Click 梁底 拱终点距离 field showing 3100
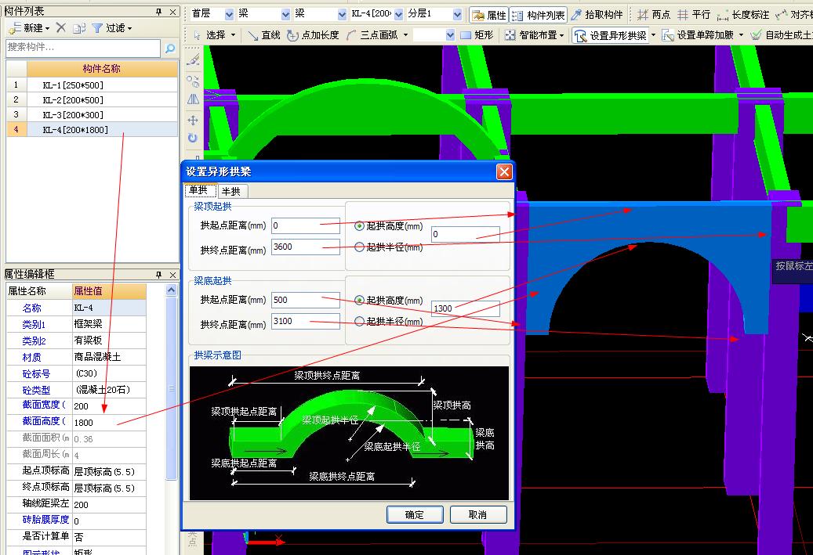The image size is (813, 555). [305, 321]
